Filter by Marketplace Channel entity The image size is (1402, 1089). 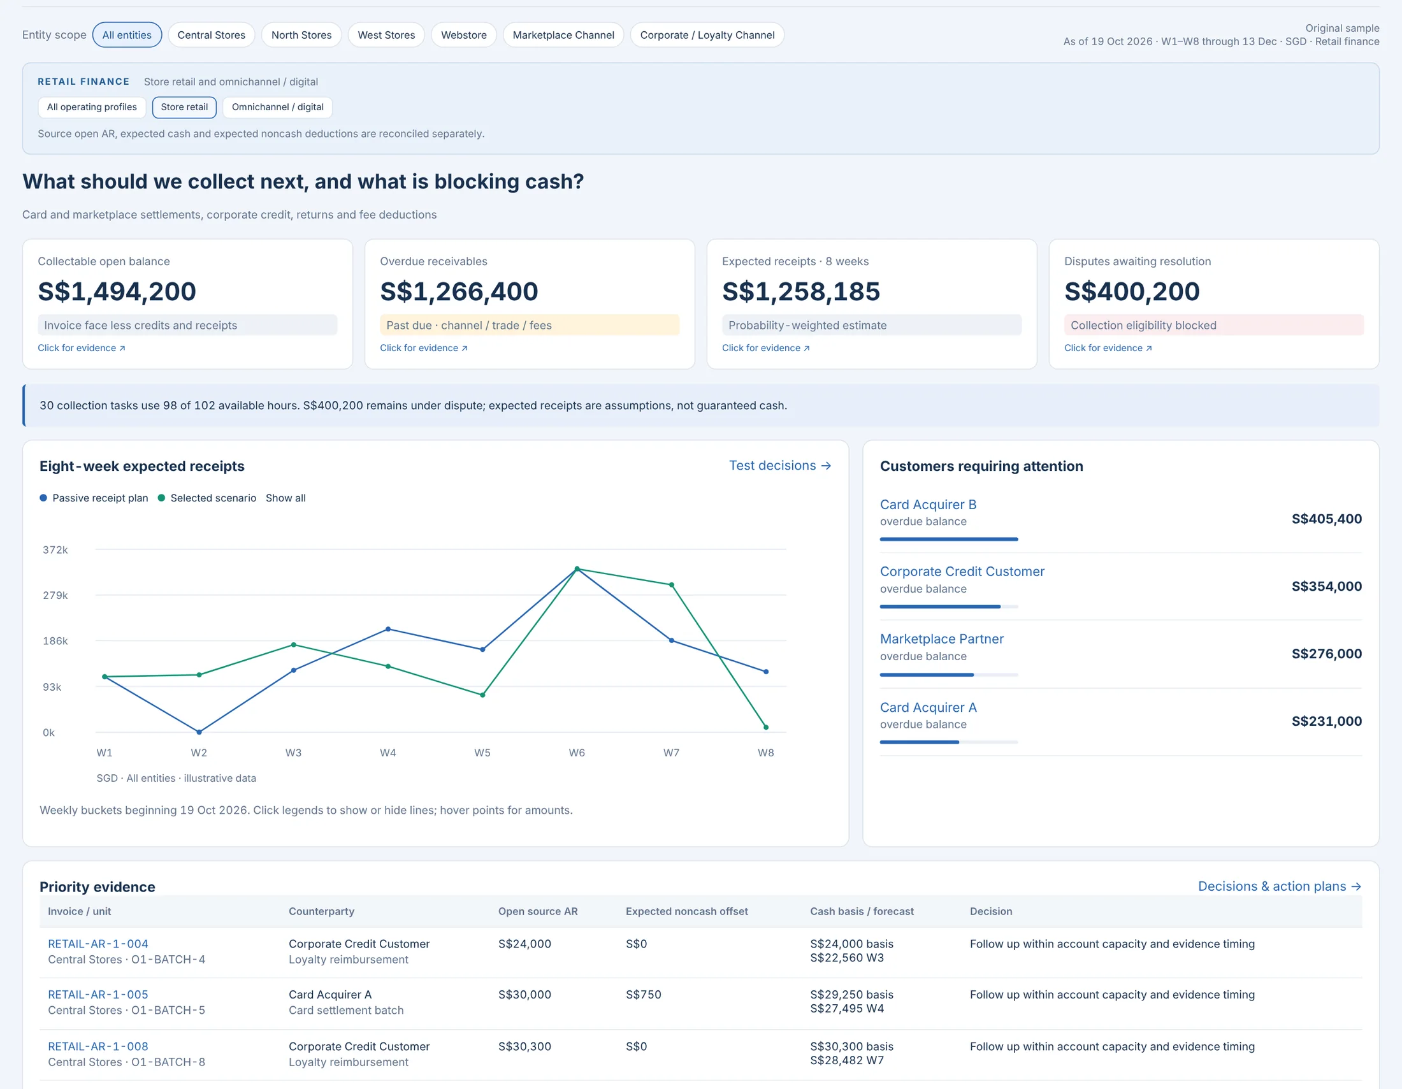(x=563, y=34)
